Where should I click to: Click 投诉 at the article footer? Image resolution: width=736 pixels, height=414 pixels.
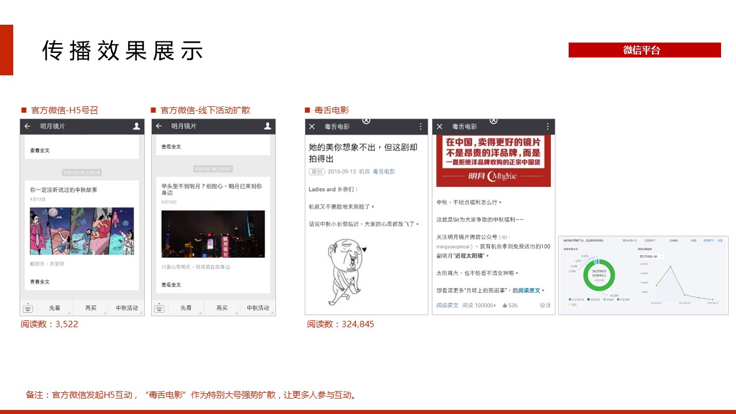pyautogui.click(x=545, y=305)
